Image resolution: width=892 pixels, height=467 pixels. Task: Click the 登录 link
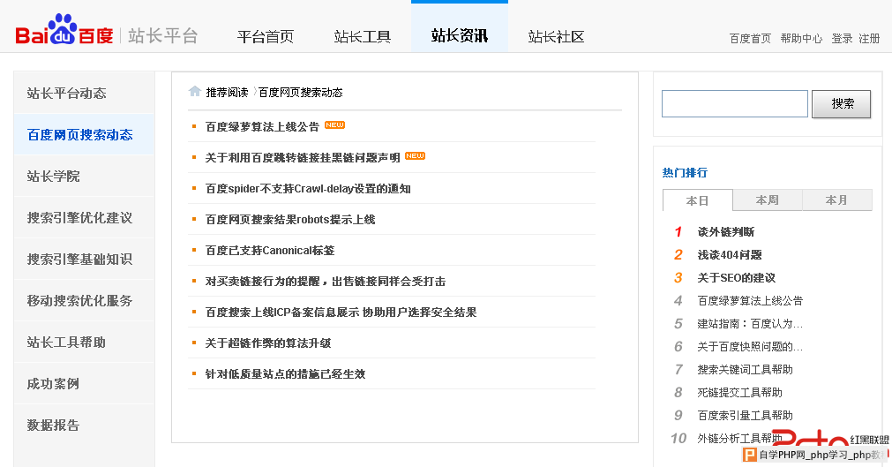[842, 39]
